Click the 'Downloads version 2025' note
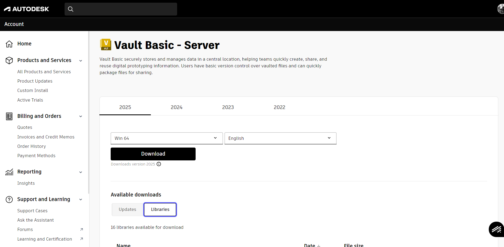Screen dimensions: 504x247 [133, 164]
